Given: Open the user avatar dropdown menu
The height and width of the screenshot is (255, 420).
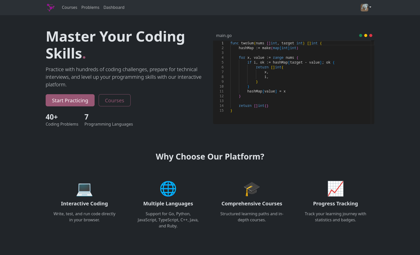Looking at the screenshot, I should pos(366,7).
